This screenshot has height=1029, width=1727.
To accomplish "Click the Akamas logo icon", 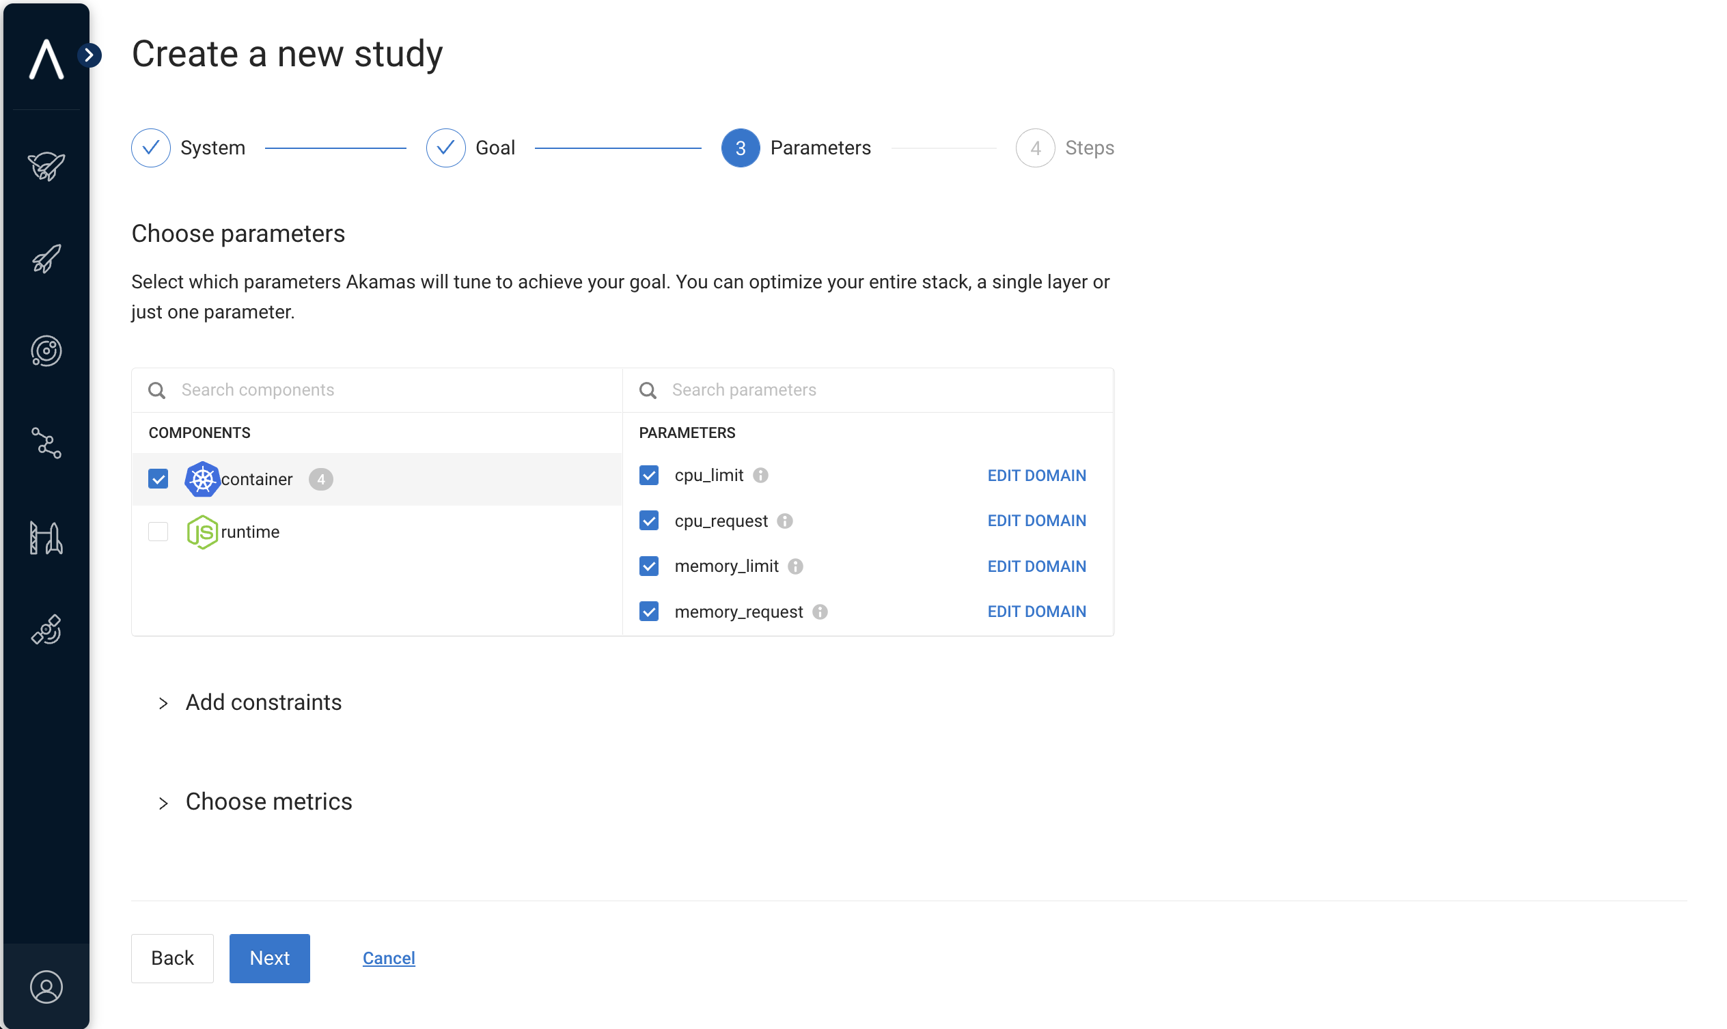I will click(x=46, y=58).
